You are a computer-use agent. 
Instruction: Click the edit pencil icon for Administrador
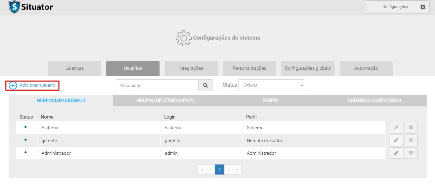coord(396,153)
